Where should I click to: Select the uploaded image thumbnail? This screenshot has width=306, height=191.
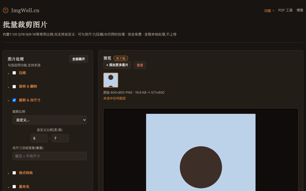click(111, 80)
